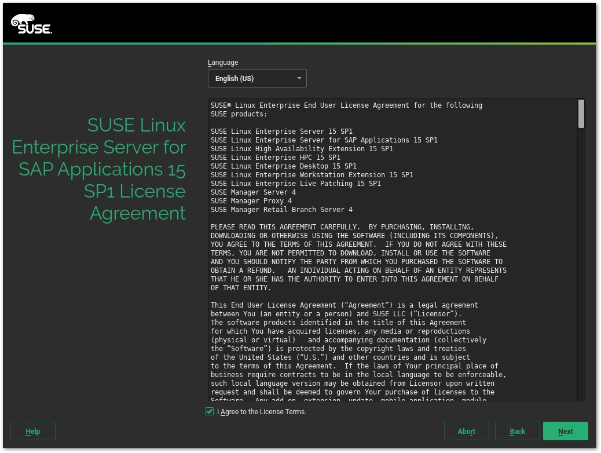Click the SAP Applications 15 SP1 License Agreement heading
The width and height of the screenshot is (601, 453).
click(99, 169)
